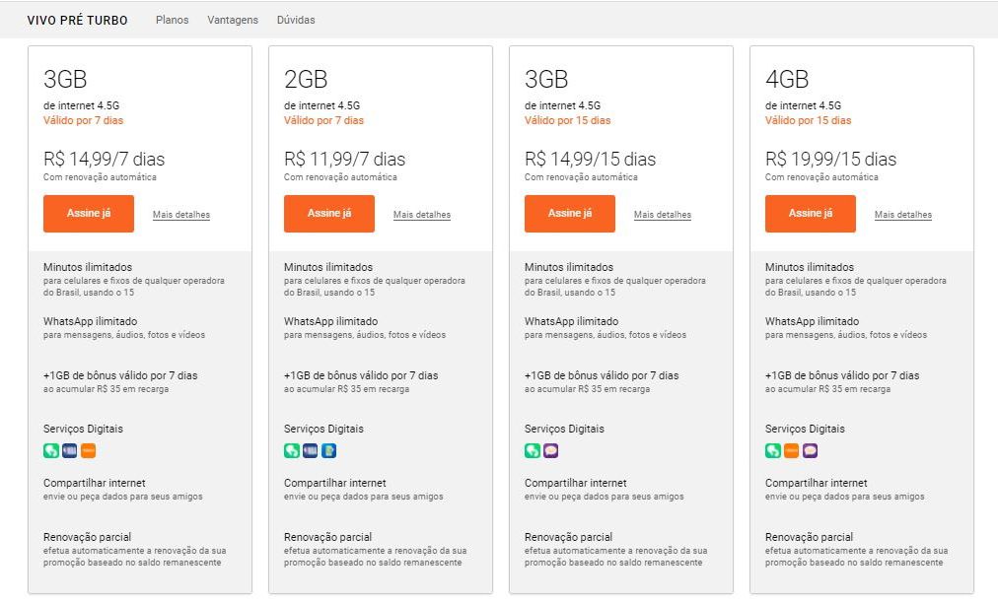The image size is (998, 600).
Task: Subscribe with Assine já for R$ 14,99/15 dias
Action: 570,214
